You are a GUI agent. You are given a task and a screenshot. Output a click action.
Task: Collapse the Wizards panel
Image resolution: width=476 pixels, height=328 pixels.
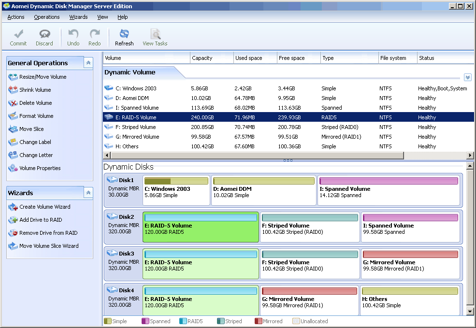[x=88, y=193]
